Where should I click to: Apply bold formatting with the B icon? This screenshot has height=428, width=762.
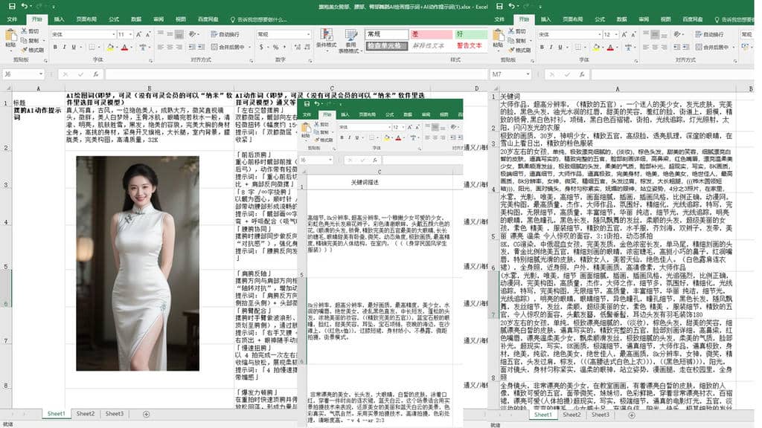(x=55, y=47)
